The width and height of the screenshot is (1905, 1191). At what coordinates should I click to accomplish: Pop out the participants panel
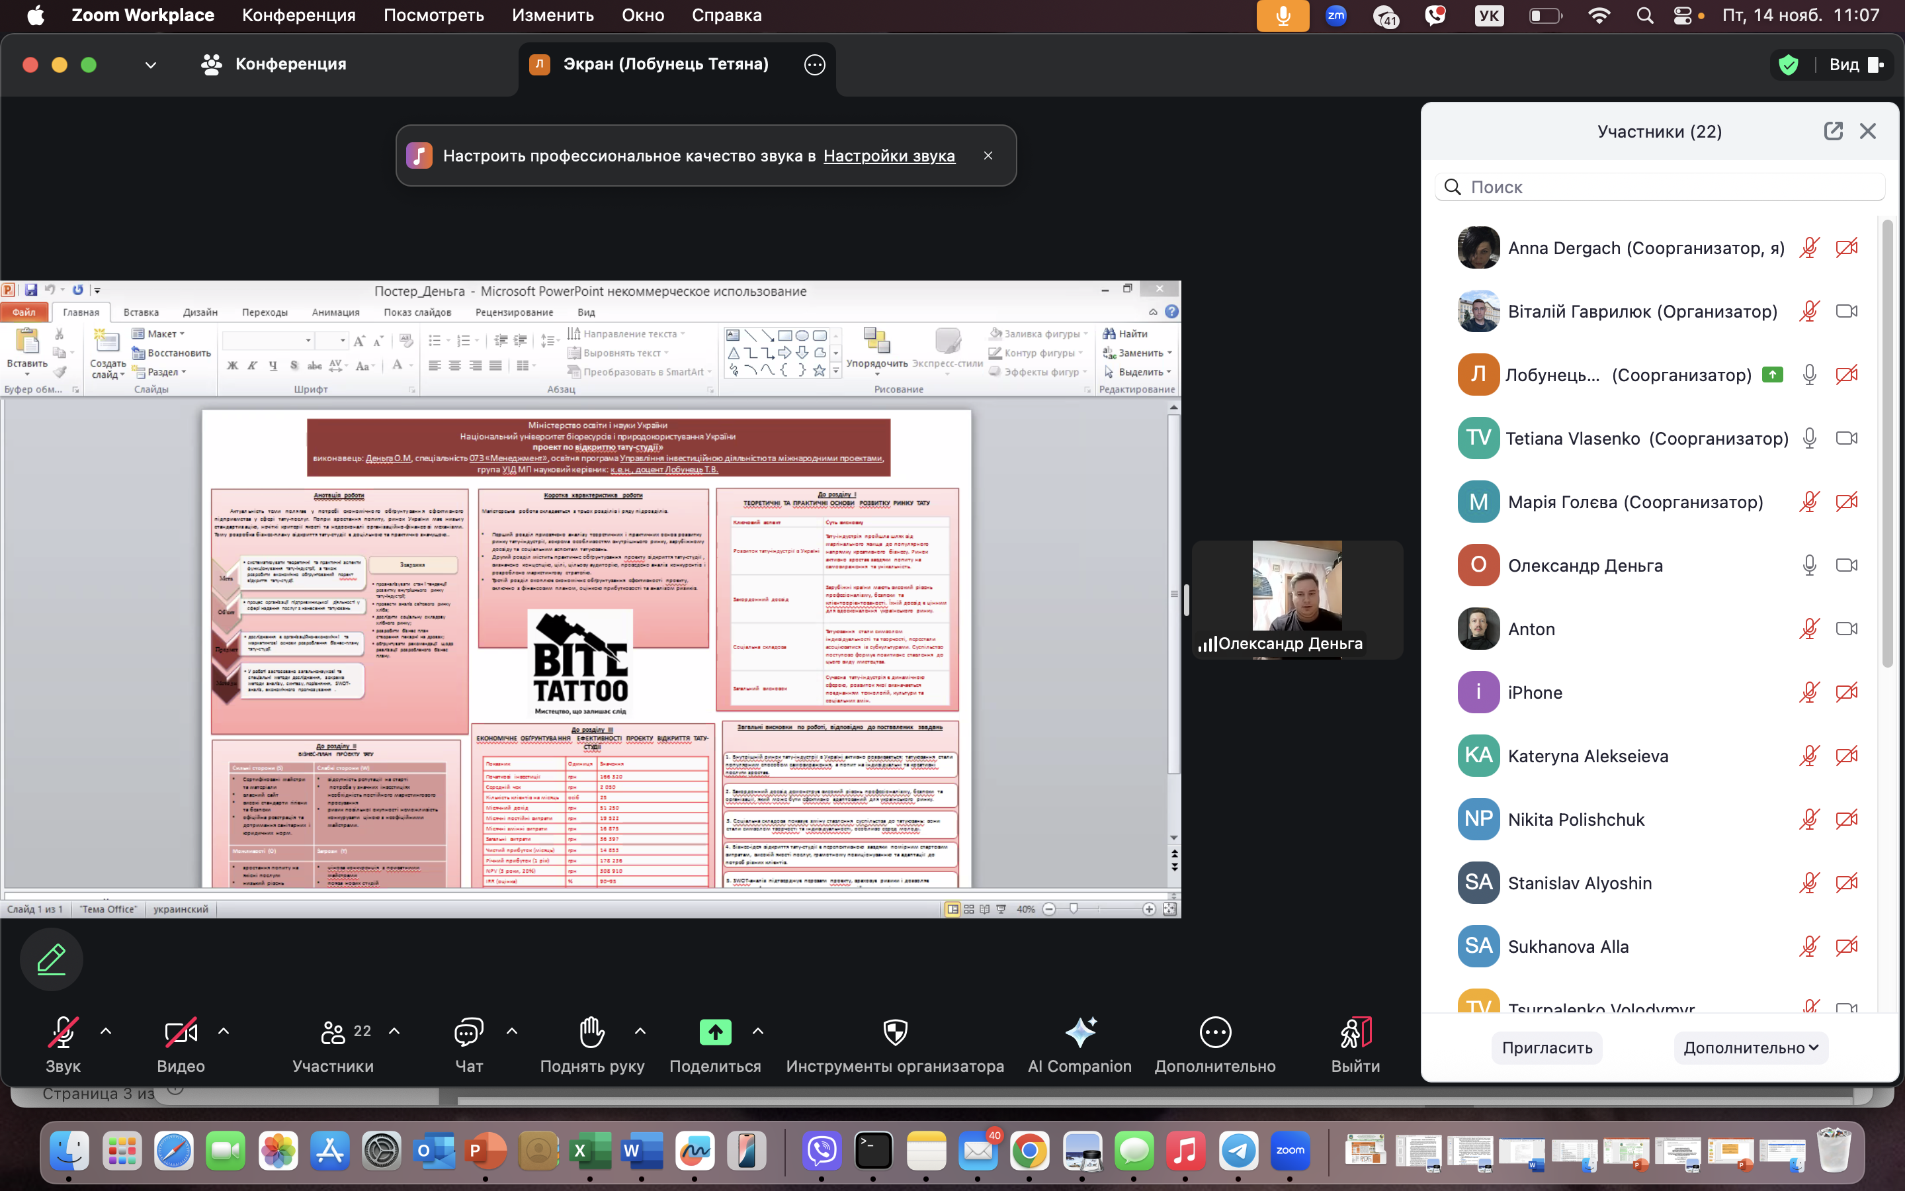pyautogui.click(x=1833, y=131)
